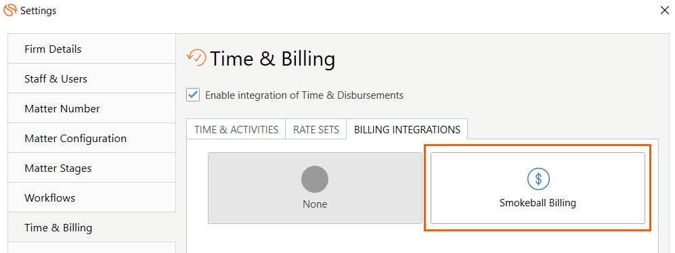Open Firm Details settings
The height and width of the screenshot is (253, 675).
pyautogui.click(x=91, y=49)
